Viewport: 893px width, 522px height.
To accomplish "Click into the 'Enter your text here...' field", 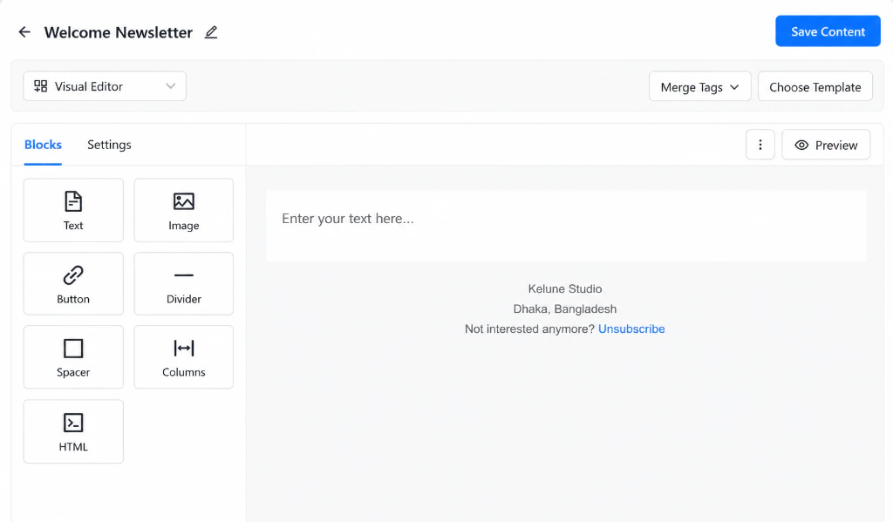I will coord(566,226).
